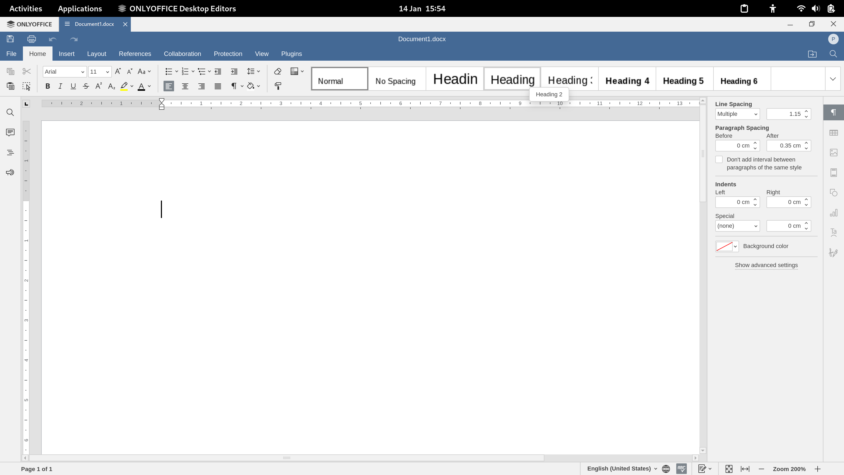Enable Align Right paragraph alignment
The image size is (844, 475).
pyautogui.click(x=202, y=86)
